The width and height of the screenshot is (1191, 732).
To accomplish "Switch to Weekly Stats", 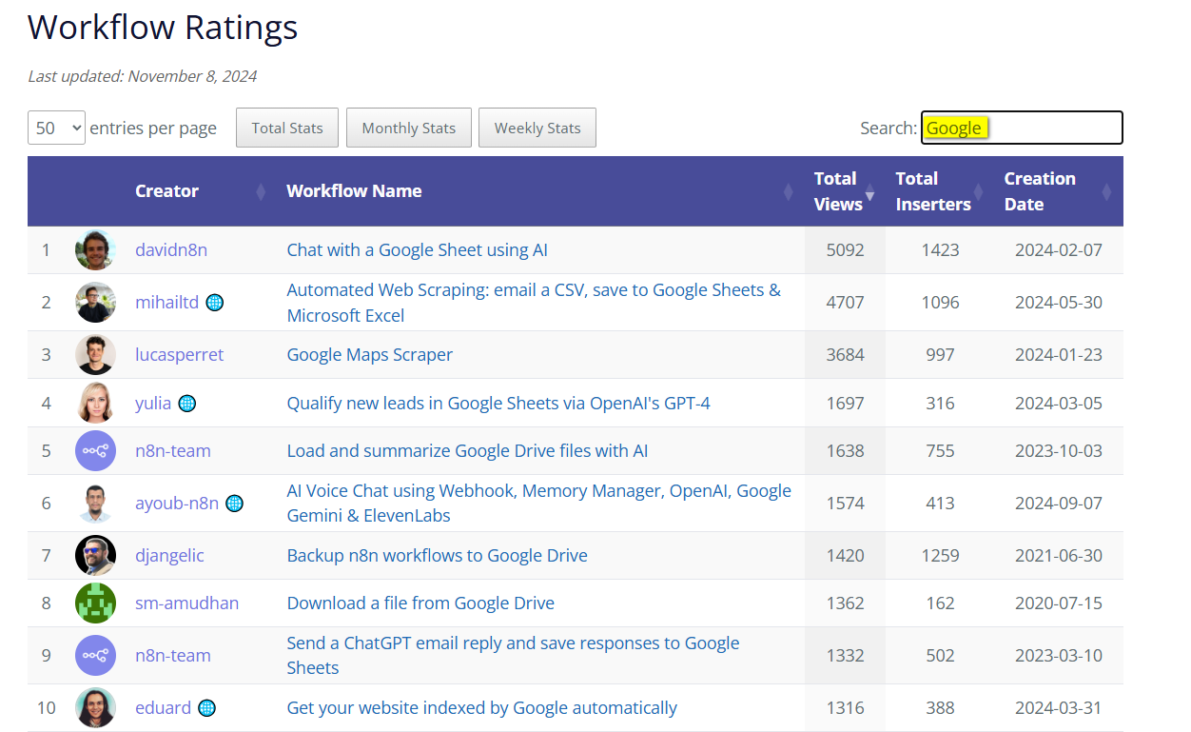I will coord(537,128).
